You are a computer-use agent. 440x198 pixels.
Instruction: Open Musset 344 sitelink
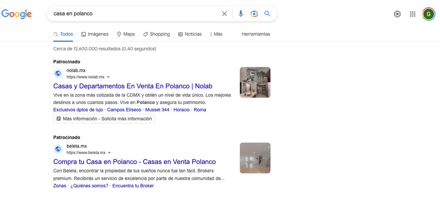click(x=157, y=110)
